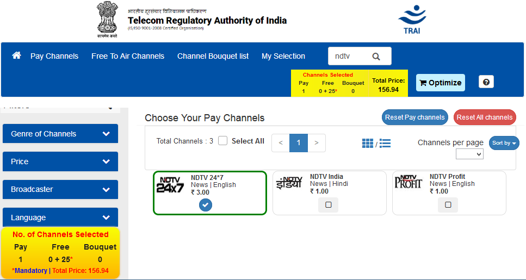Expand Genre of Channels filter
This screenshot has width=526, height=280.
60,133
